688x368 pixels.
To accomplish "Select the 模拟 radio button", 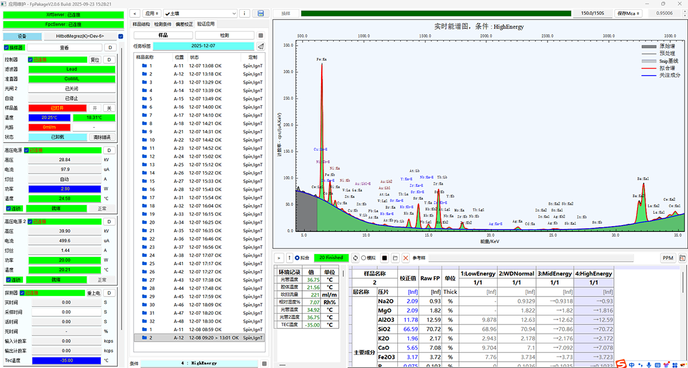I will pos(363,258).
